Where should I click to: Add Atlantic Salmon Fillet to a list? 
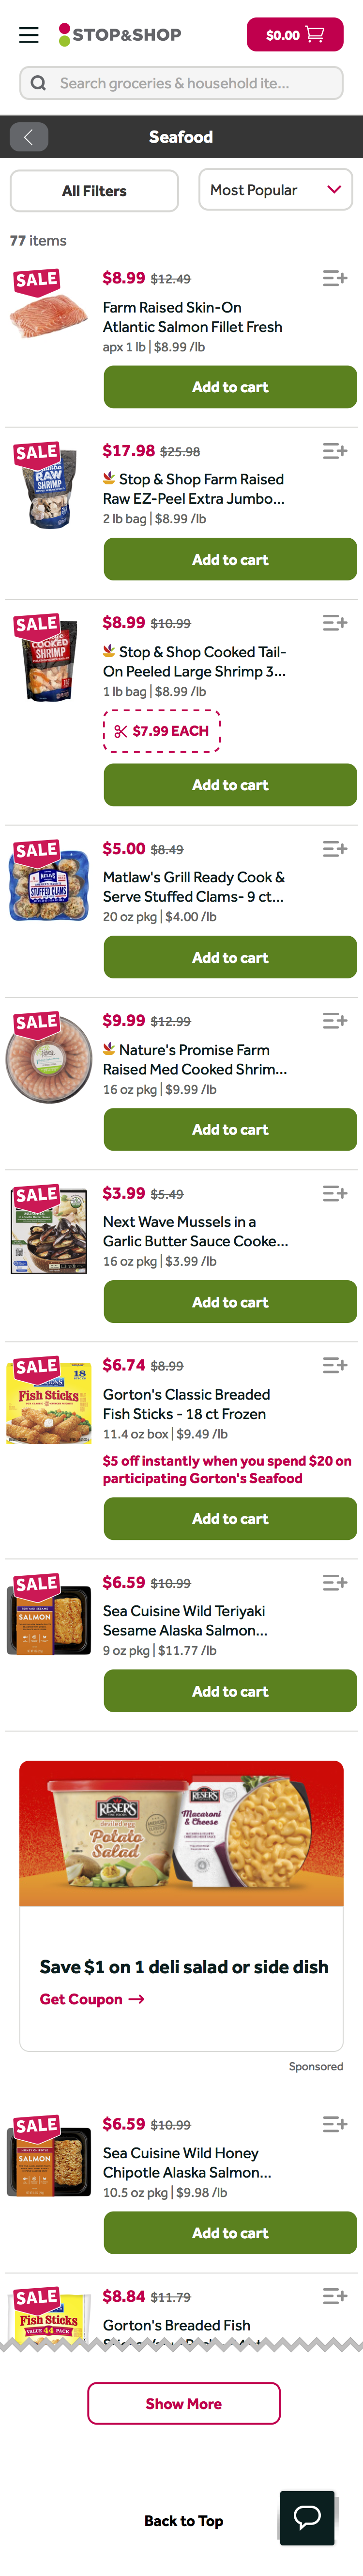tap(334, 278)
